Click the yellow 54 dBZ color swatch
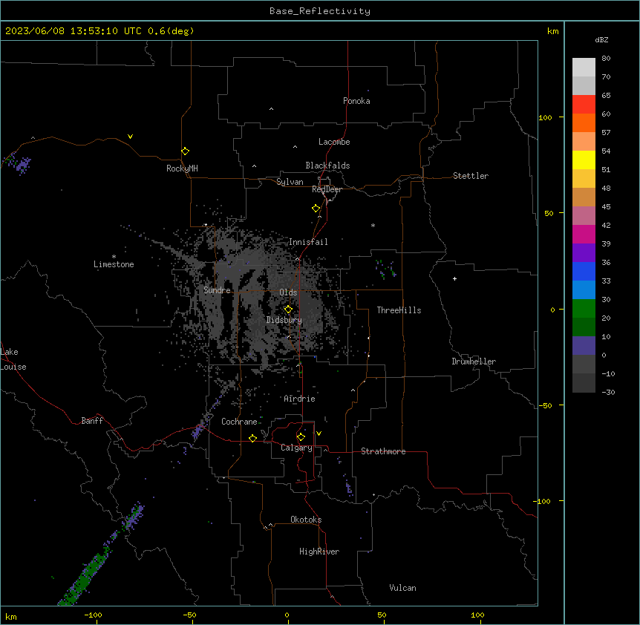 (584, 160)
